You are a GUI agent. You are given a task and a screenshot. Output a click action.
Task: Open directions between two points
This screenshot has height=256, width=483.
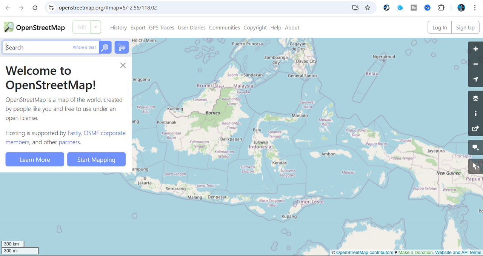(x=122, y=48)
